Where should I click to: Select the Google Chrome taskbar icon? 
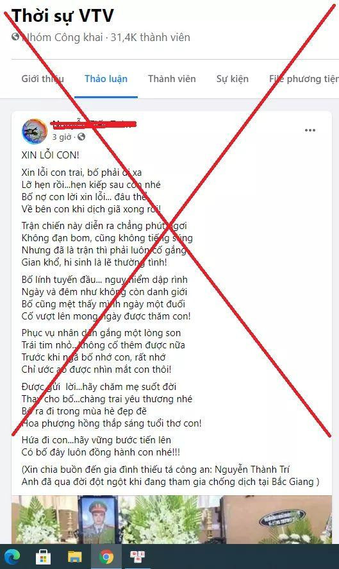point(106,557)
